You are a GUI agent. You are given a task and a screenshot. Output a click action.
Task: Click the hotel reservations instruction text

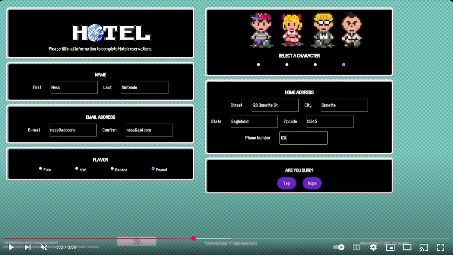click(x=100, y=49)
